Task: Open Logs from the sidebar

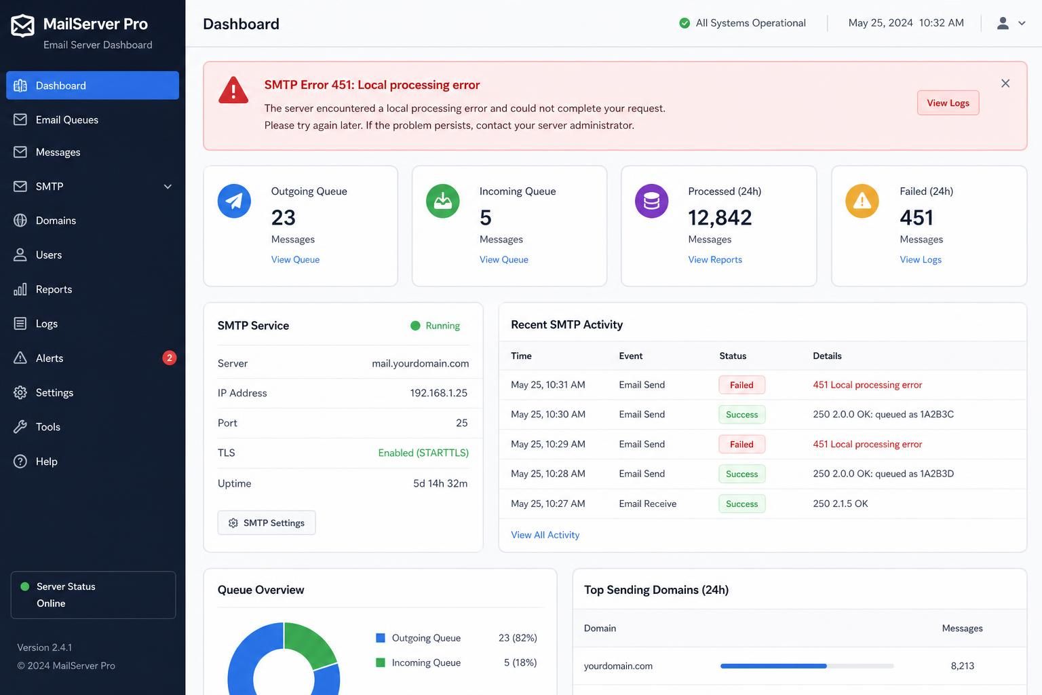Action: pos(93,324)
